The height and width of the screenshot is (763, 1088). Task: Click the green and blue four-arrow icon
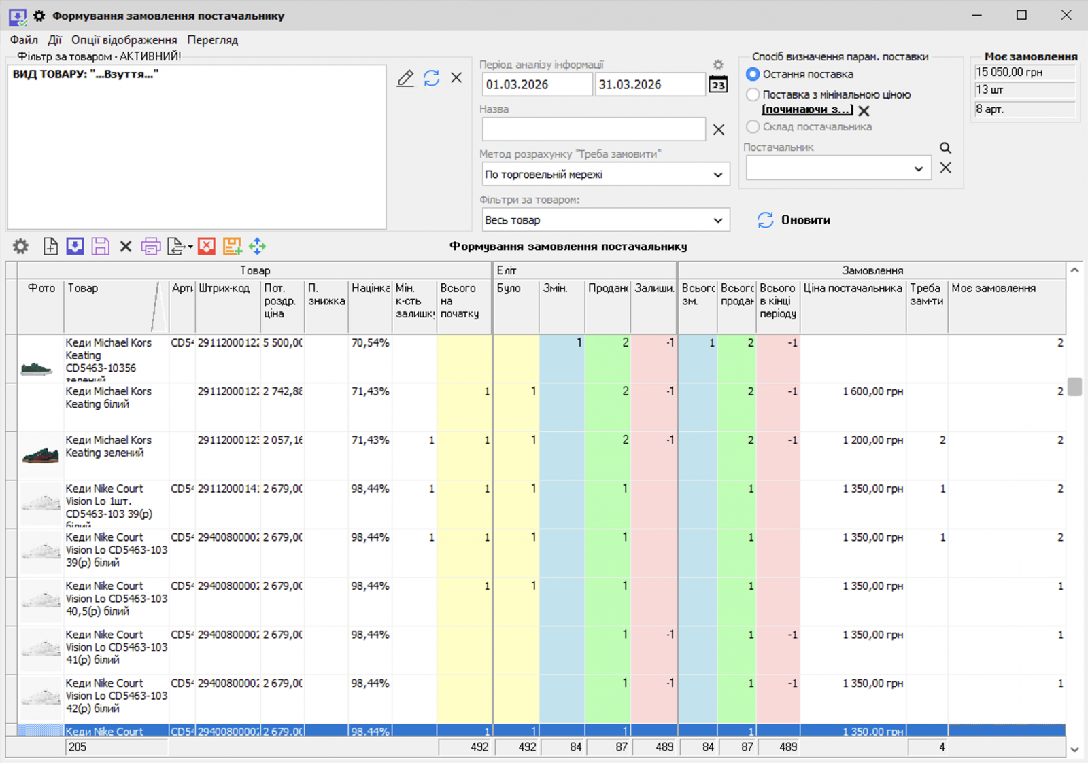(x=257, y=247)
